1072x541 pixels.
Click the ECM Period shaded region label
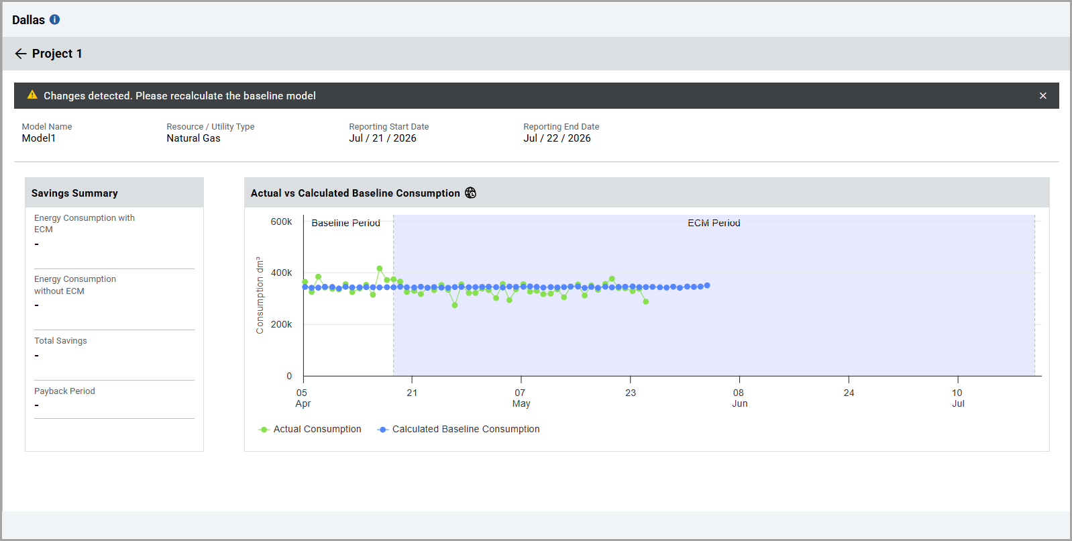tap(714, 223)
